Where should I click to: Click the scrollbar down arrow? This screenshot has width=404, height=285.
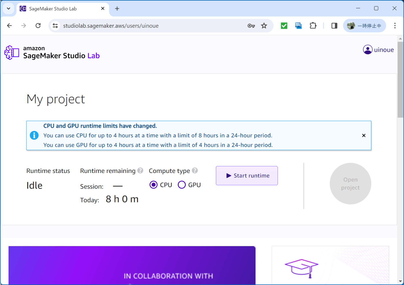400,281
